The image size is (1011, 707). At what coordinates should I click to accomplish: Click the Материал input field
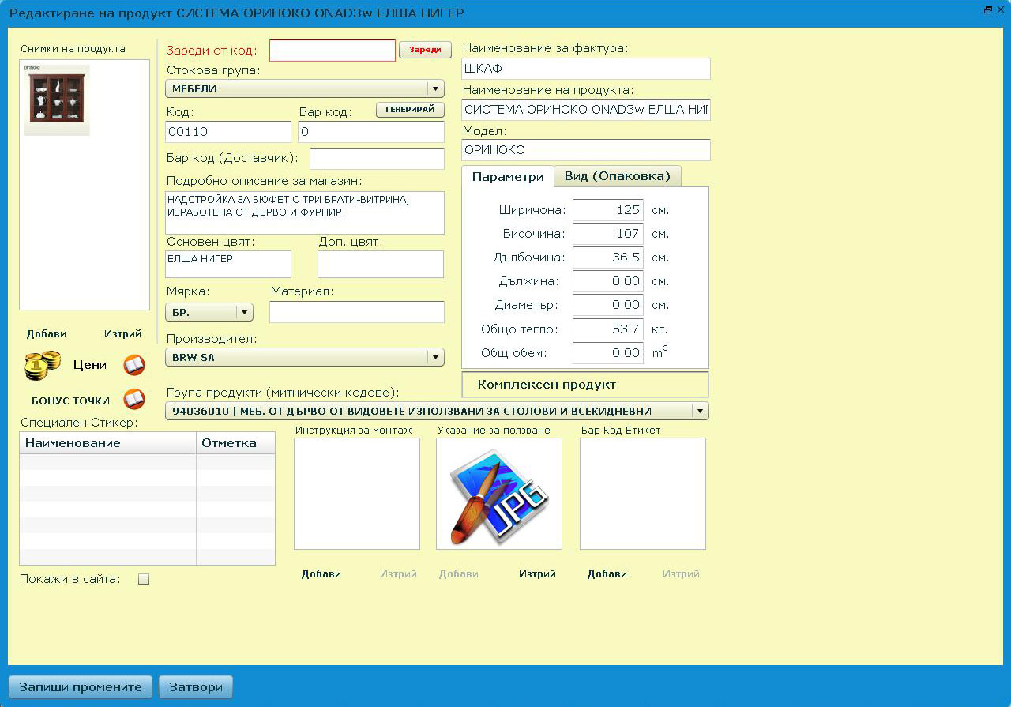[357, 312]
